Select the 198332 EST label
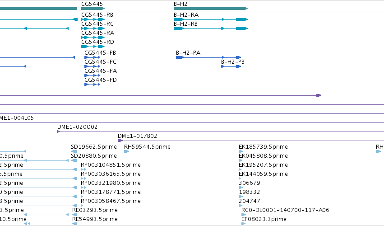 coord(250,193)
